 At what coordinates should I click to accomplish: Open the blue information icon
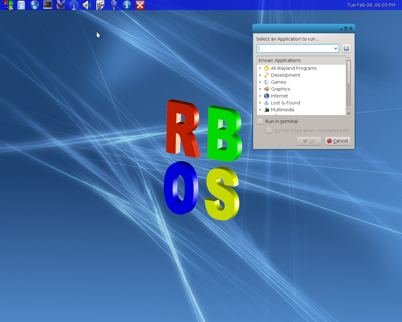(127, 5)
